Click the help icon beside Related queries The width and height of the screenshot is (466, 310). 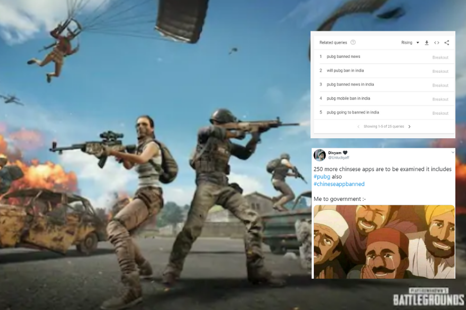[x=353, y=43]
